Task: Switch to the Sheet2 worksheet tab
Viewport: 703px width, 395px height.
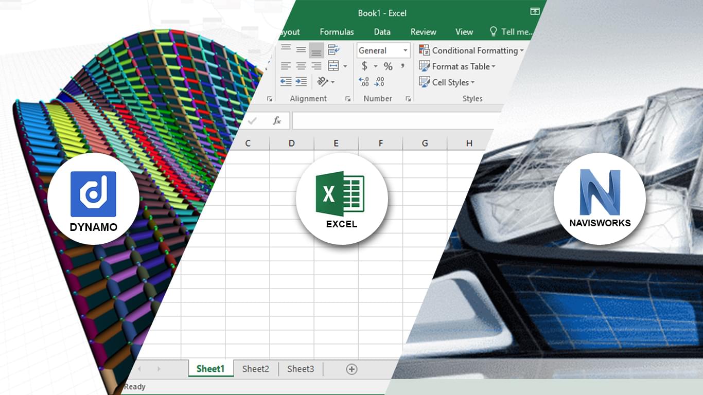Action: (256, 369)
